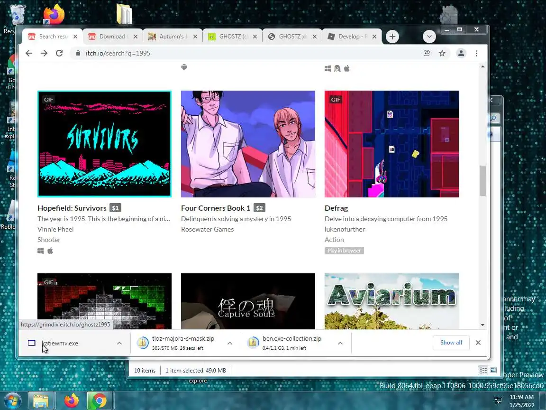The height and width of the screenshot is (410, 546).
Task: Expand options for tloz-majora-s-mask.zip download
Action: 230,343
